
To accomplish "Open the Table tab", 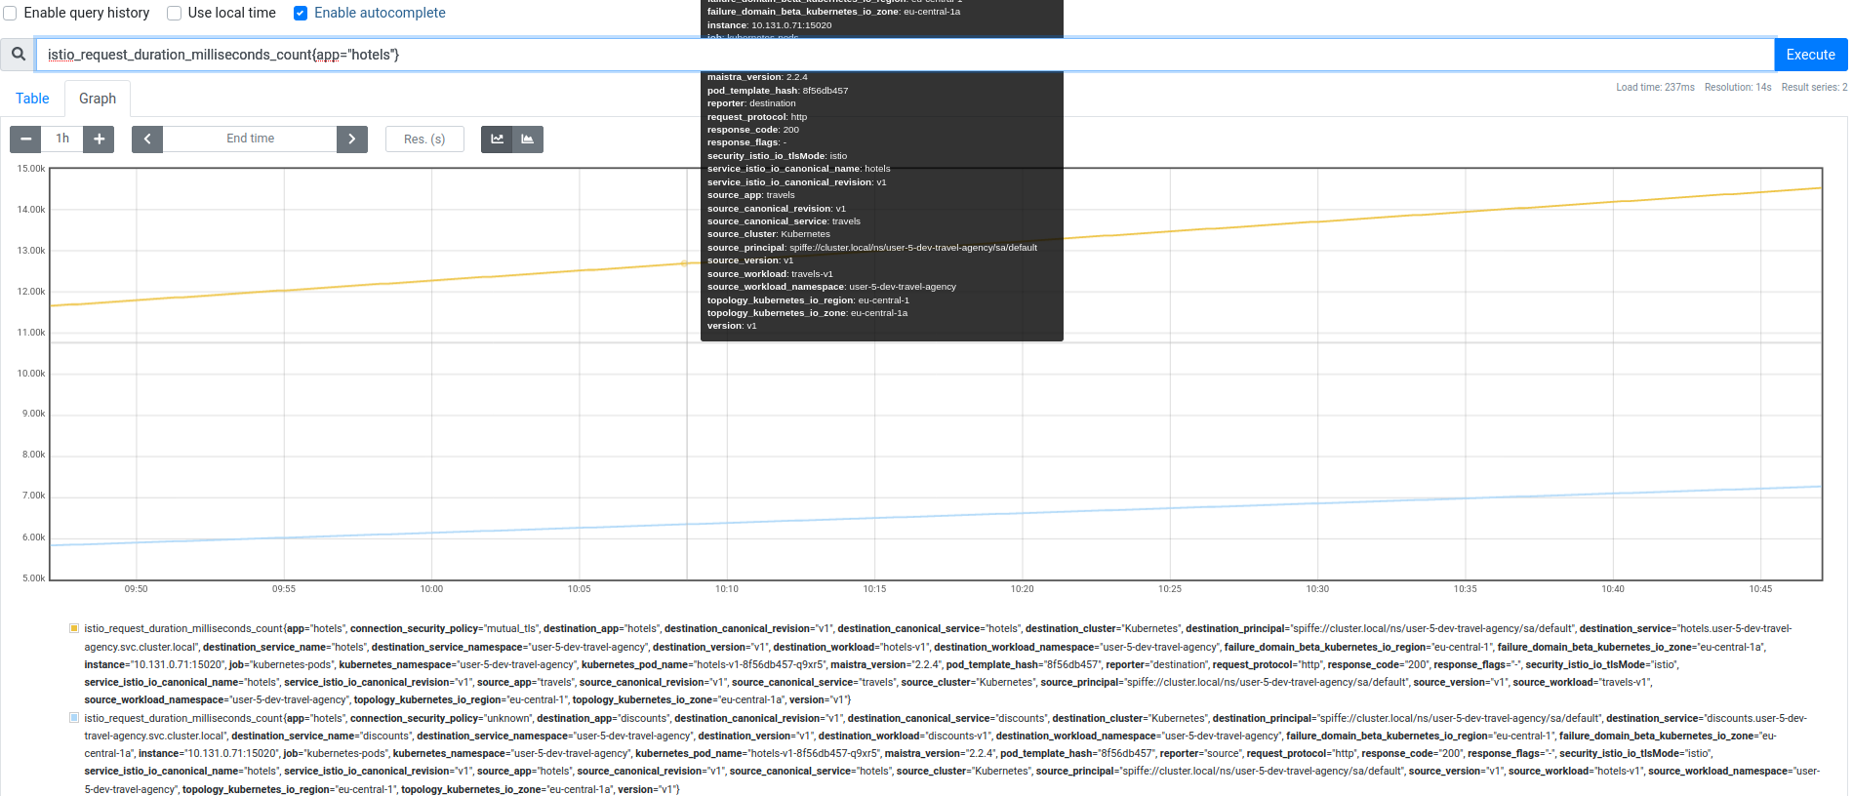I will (x=32, y=99).
